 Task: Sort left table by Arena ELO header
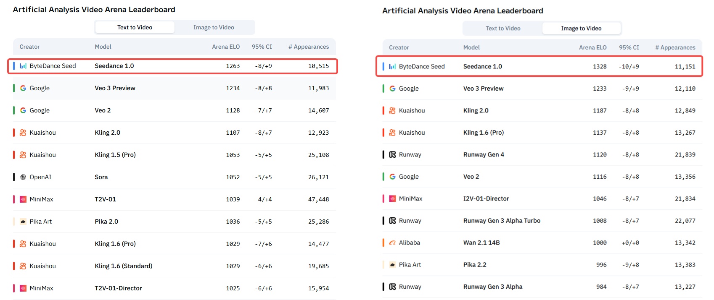(x=226, y=47)
